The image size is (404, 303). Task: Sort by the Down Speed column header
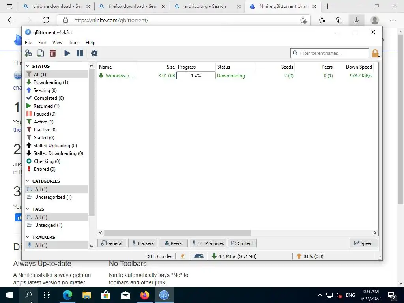354,67
